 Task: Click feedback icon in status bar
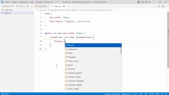tap(162, 94)
